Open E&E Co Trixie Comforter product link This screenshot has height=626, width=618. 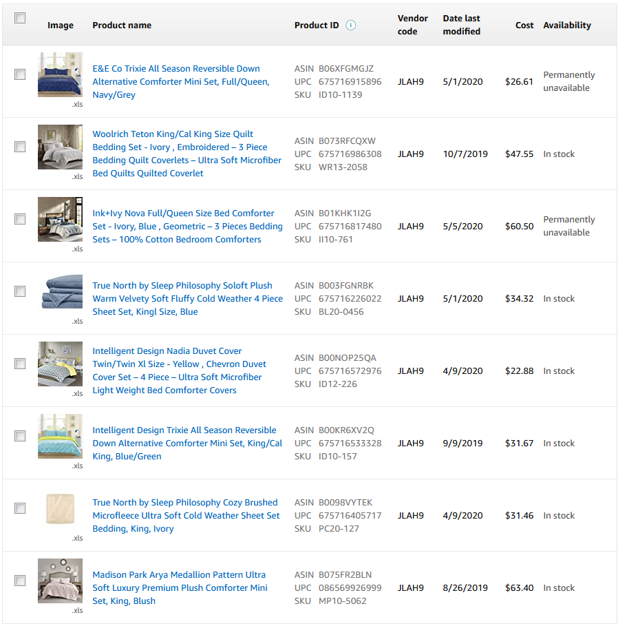(181, 81)
